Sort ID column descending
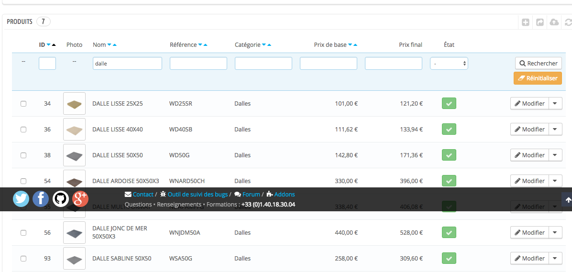 [x=48, y=45]
